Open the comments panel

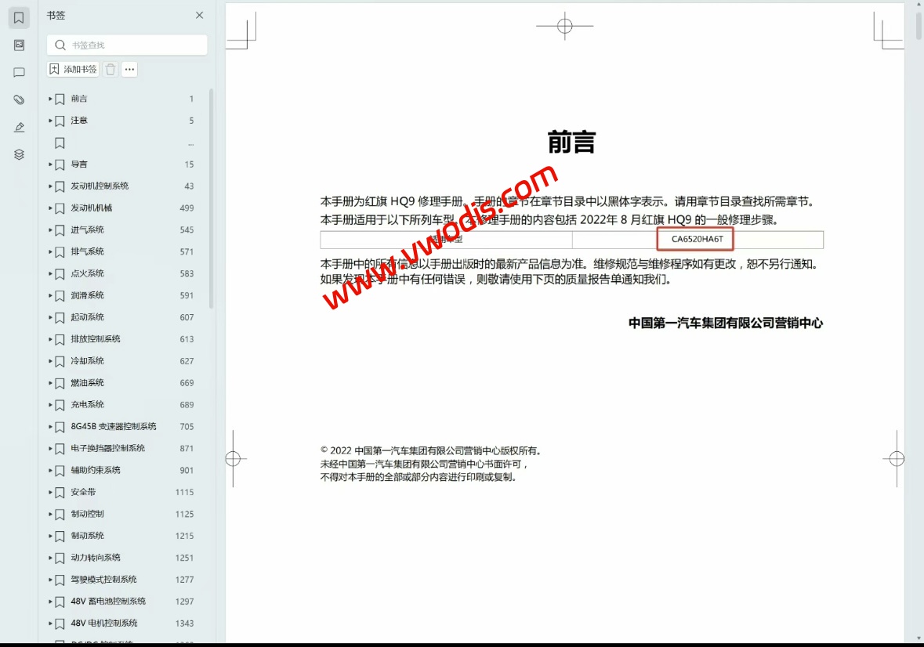(x=19, y=72)
